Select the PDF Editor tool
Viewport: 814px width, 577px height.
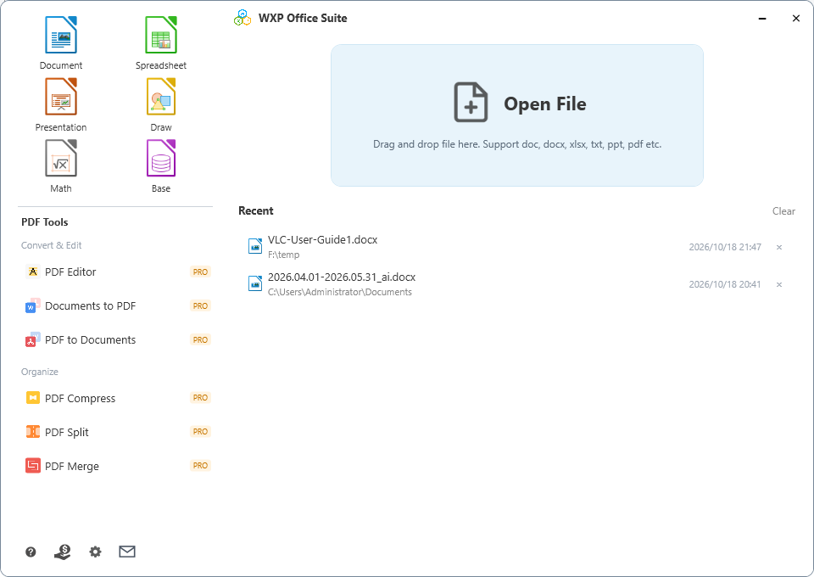(117, 272)
